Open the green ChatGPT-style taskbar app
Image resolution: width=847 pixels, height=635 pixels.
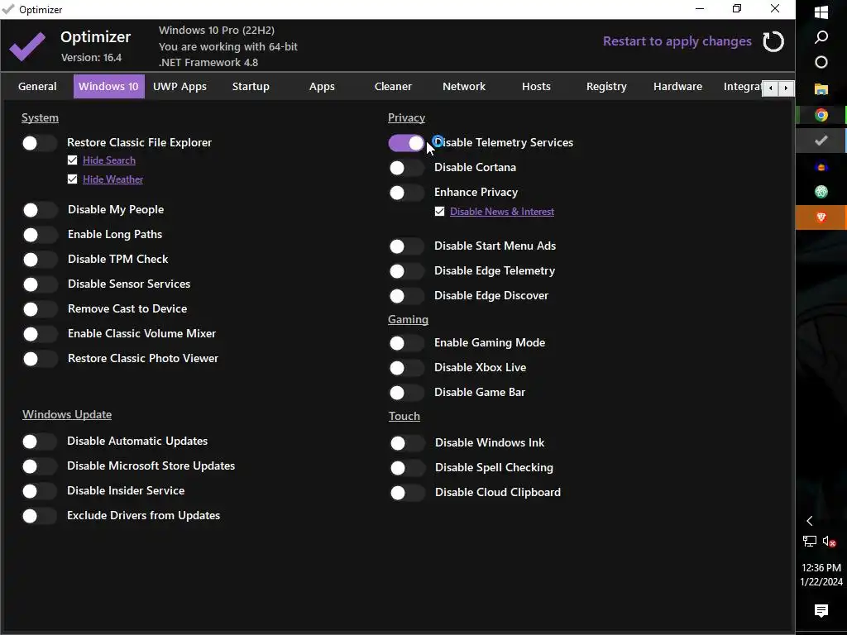tap(821, 192)
